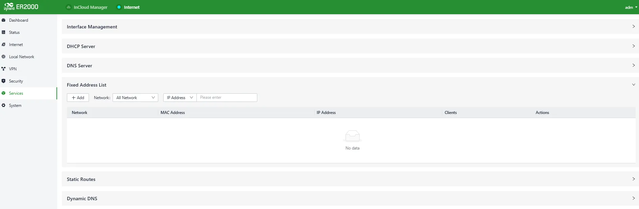Open the VPN menu item
The height and width of the screenshot is (209, 639).
click(x=28, y=69)
